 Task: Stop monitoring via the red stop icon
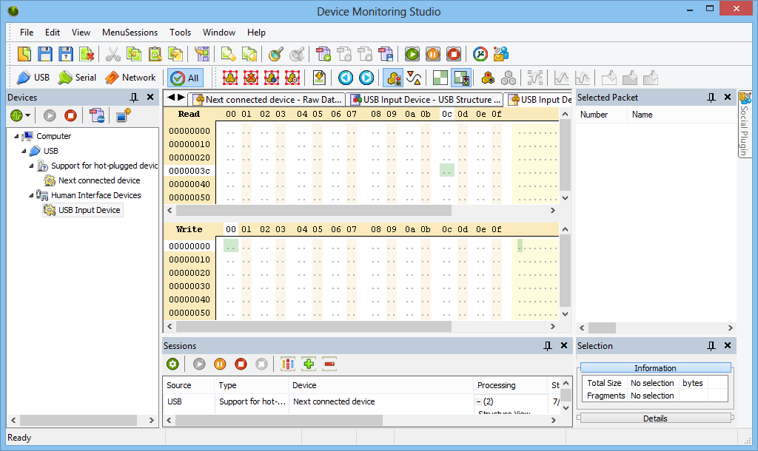[453, 53]
